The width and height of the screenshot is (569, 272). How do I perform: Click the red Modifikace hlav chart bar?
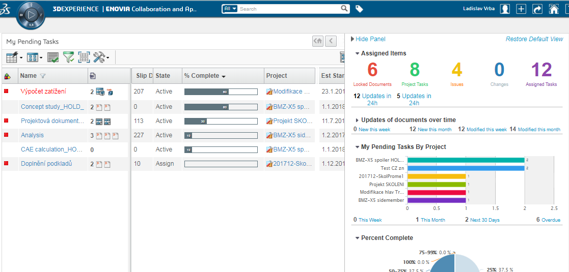click(437, 192)
